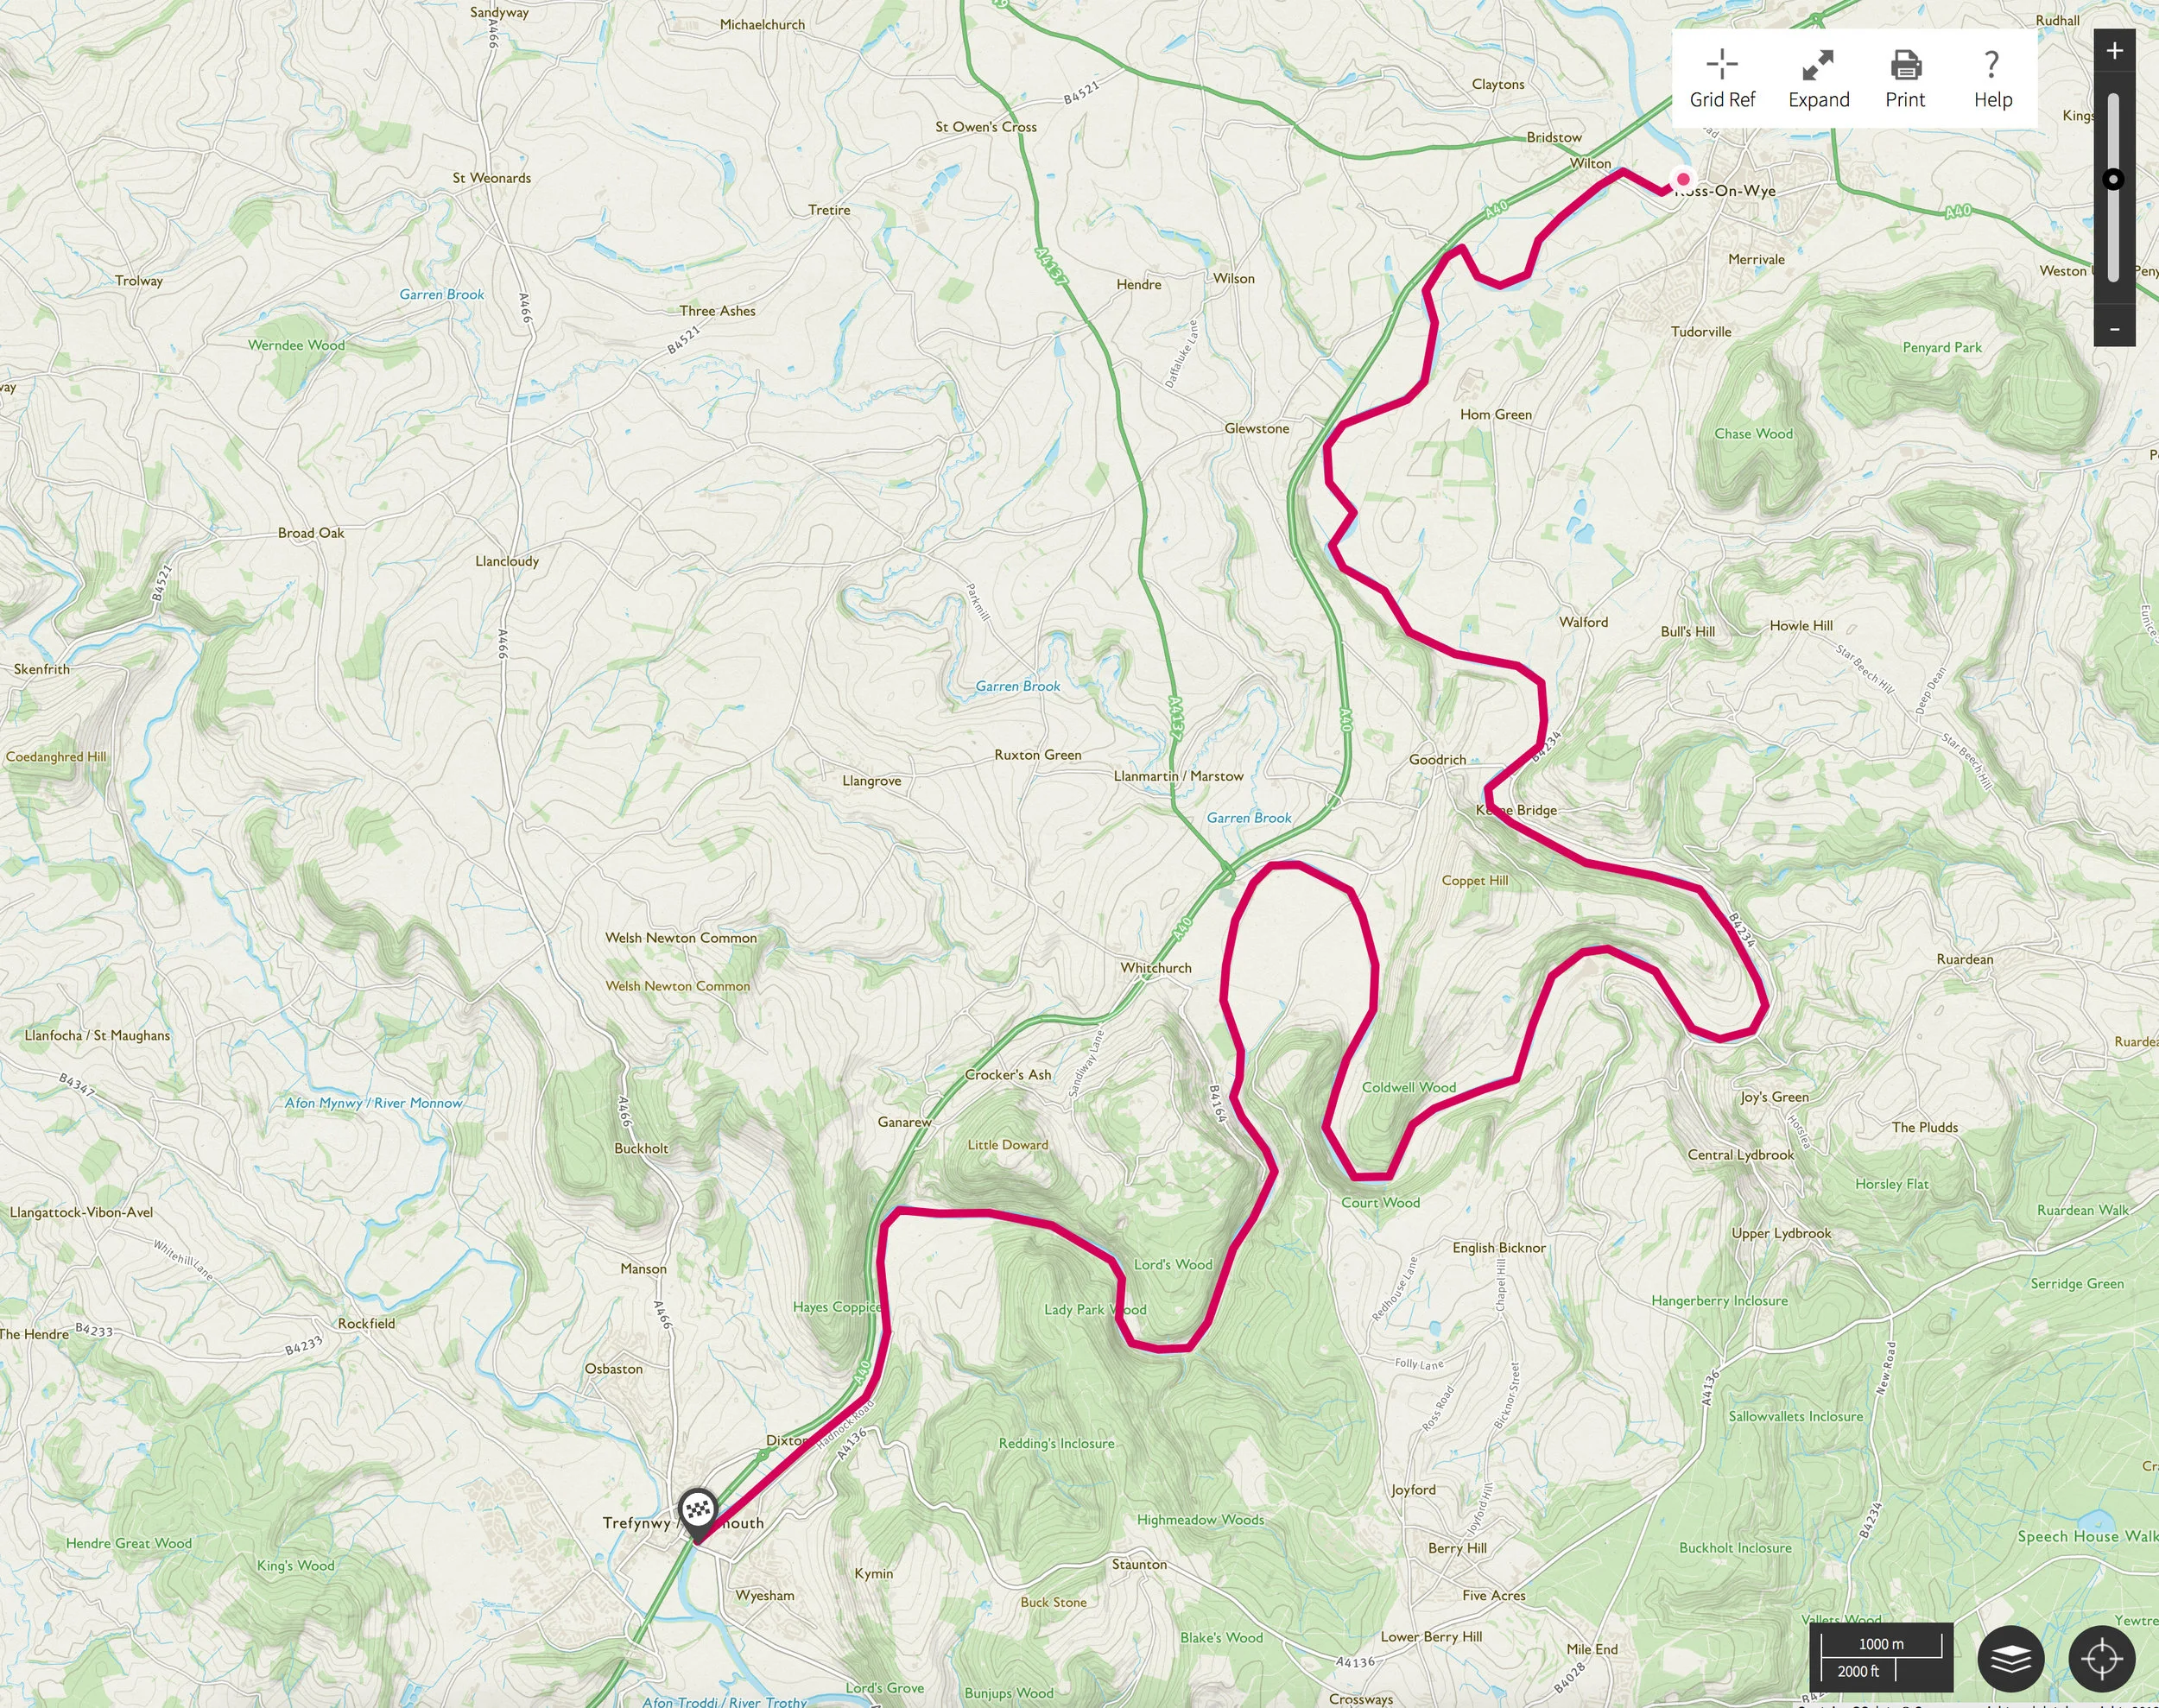This screenshot has height=1708, width=2159.
Task: Open the map layers stack button
Action: [x=2010, y=1660]
